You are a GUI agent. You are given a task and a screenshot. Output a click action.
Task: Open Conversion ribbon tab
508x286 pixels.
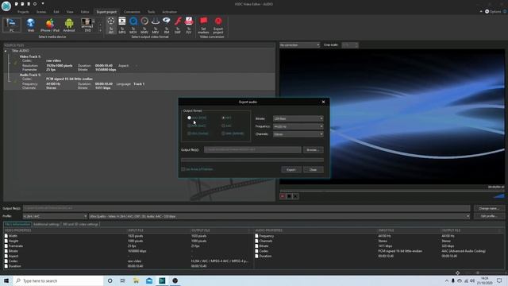tap(133, 12)
